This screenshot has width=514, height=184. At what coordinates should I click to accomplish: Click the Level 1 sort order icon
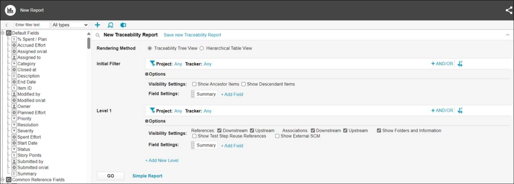tap(460, 111)
